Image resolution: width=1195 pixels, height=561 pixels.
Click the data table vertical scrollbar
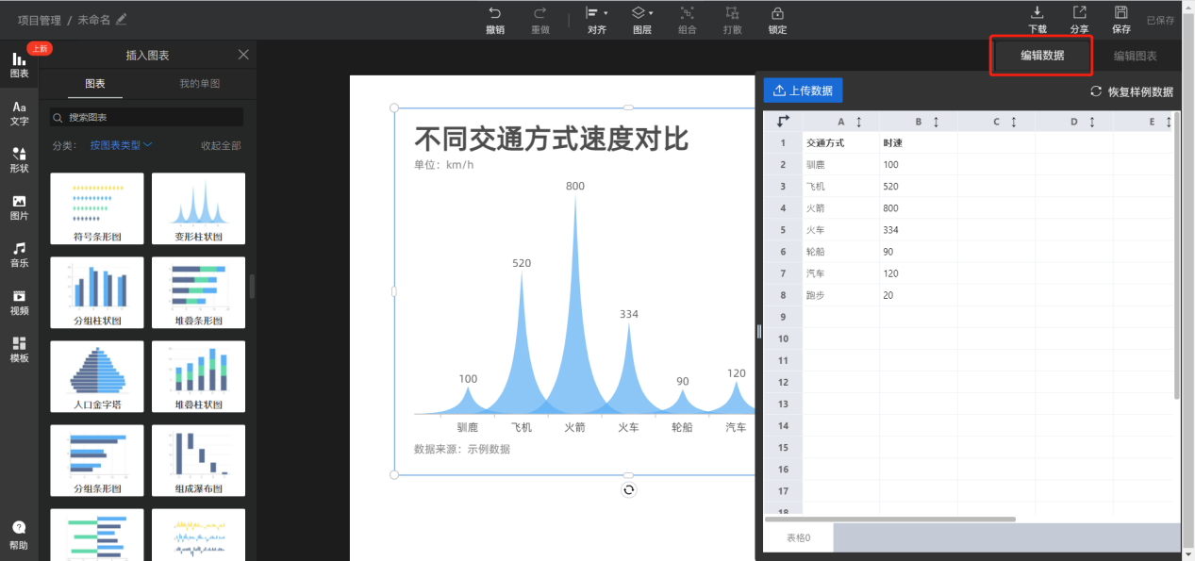pyautogui.click(x=1176, y=256)
